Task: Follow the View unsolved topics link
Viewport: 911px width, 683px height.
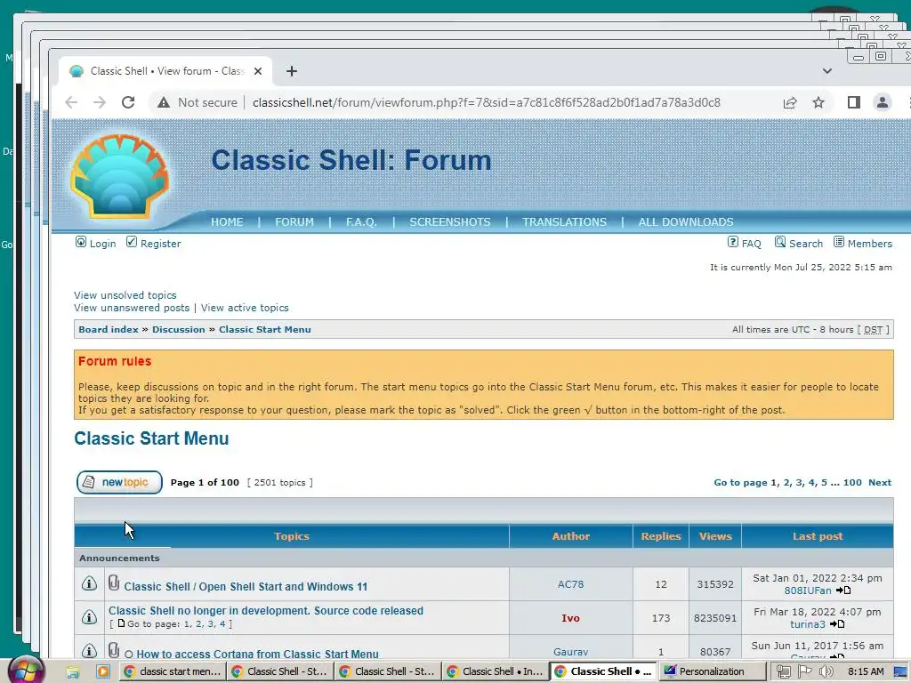Action: point(125,295)
